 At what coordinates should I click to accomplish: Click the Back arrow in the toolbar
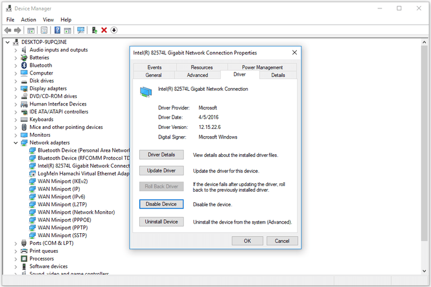click(x=8, y=30)
